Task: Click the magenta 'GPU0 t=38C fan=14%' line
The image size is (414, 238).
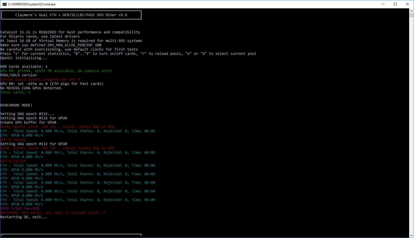Action: [x=20, y=208]
